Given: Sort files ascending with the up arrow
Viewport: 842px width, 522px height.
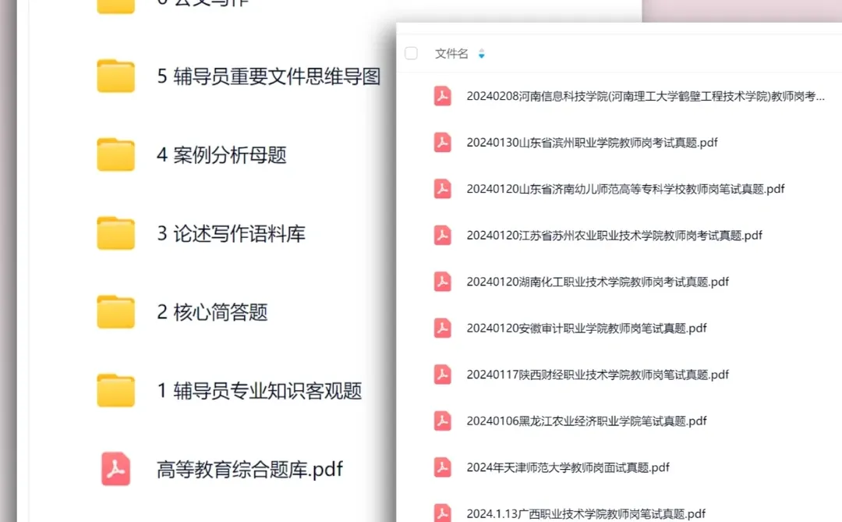Looking at the screenshot, I should pyautogui.click(x=482, y=50).
